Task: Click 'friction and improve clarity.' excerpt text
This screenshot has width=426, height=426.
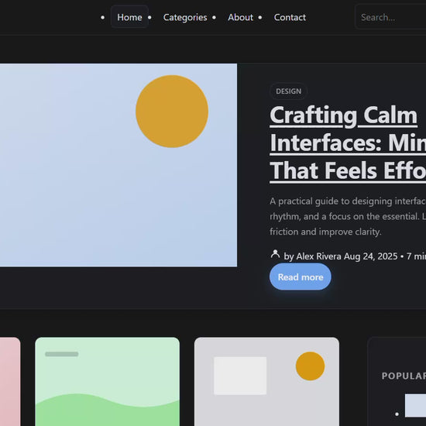Action: (325, 232)
